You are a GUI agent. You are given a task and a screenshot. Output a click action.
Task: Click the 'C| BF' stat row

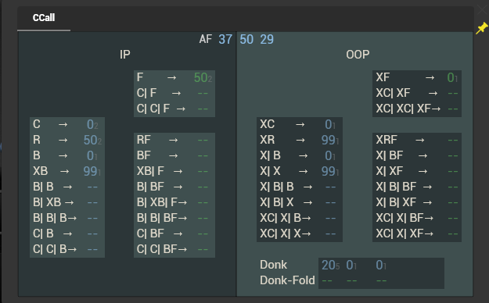174,233
